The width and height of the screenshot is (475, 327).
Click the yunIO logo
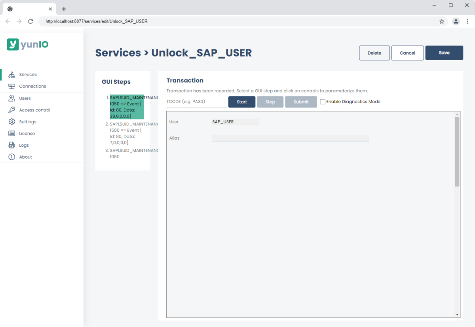28,44
